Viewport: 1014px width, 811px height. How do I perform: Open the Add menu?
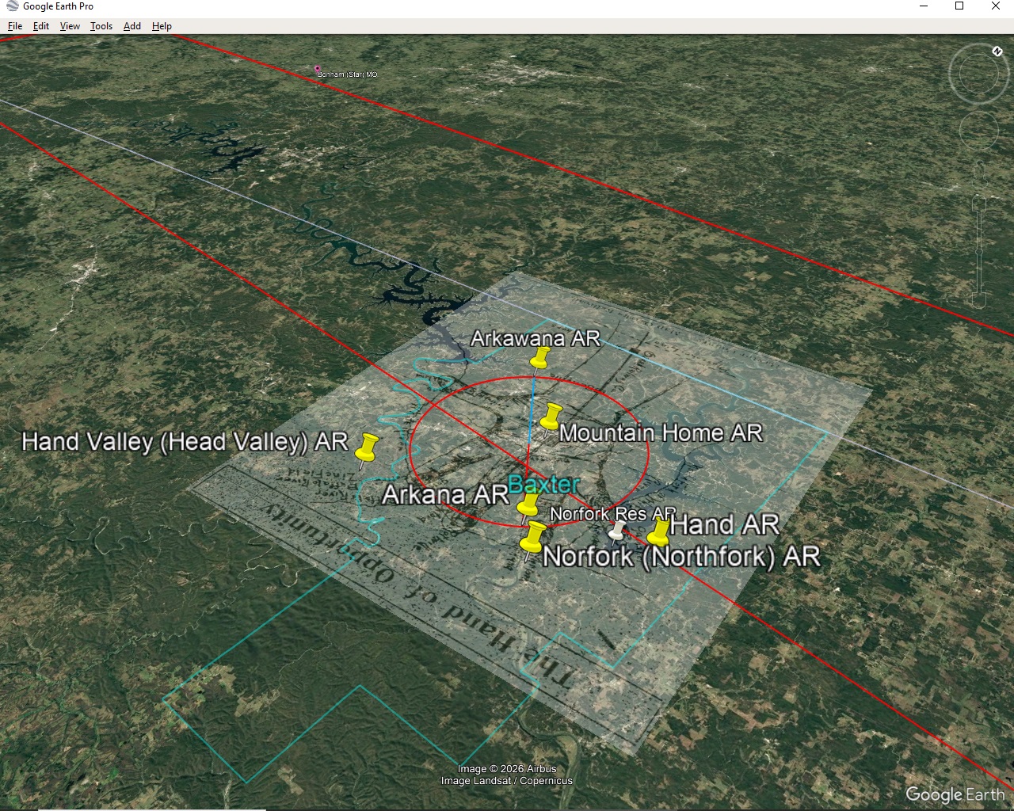pyautogui.click(x=132, y=26)
